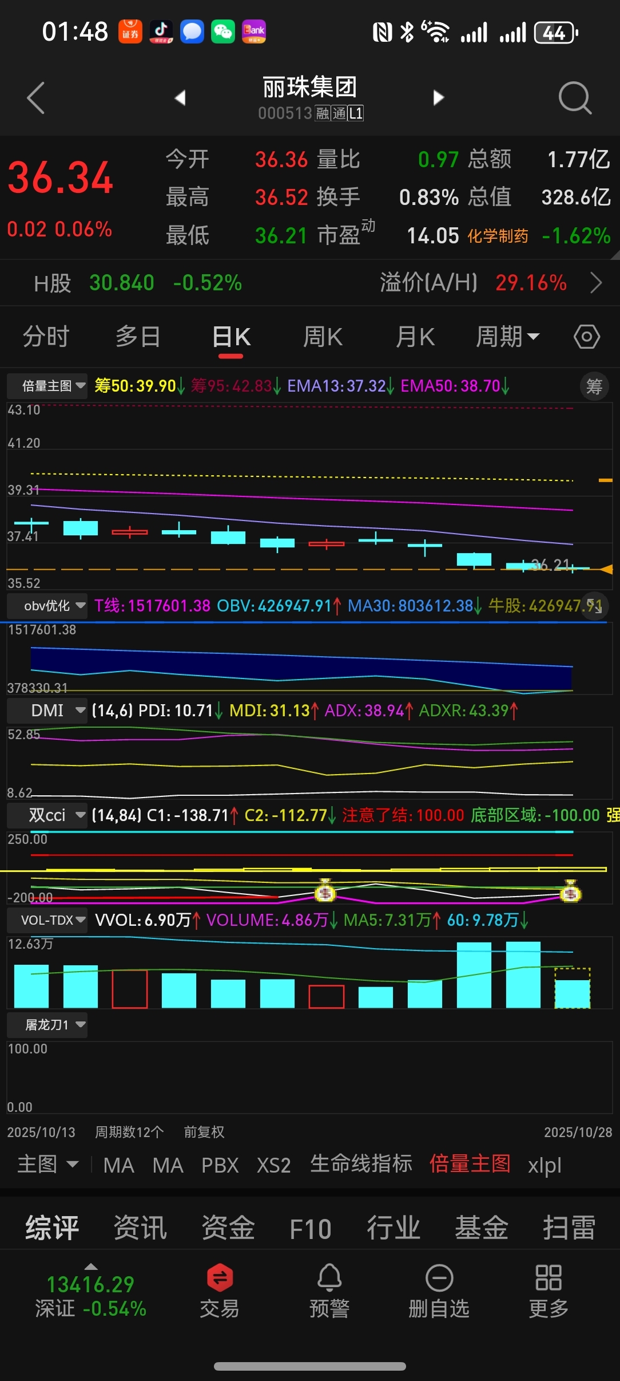Switch to the 分时 tab
The width and height of the screenshot is (620, 1381).
click(x=46, y=337)
